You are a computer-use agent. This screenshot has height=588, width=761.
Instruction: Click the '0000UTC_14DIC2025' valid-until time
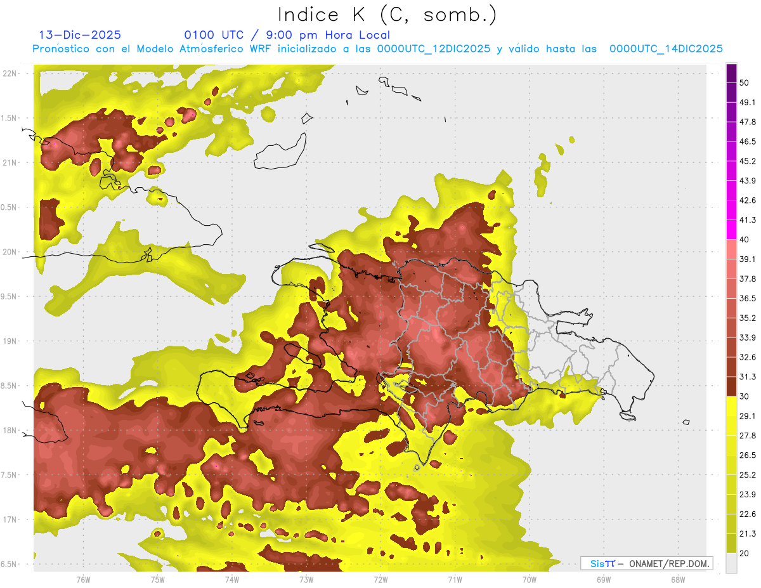tap(666, 49)
